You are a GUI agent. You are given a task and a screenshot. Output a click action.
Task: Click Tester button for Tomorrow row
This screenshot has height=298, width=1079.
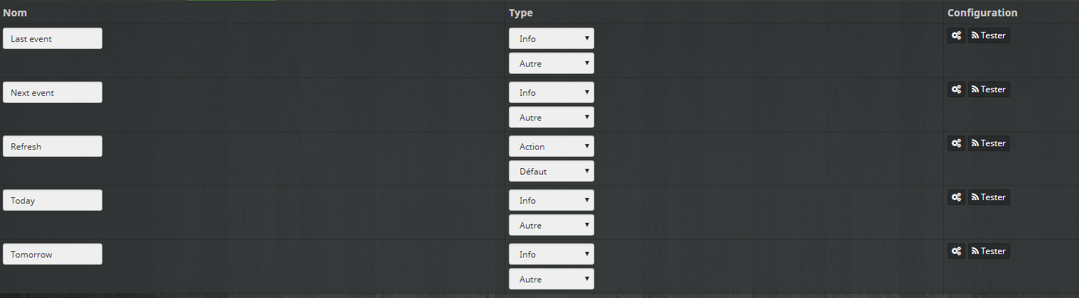(x=989, y=251)
